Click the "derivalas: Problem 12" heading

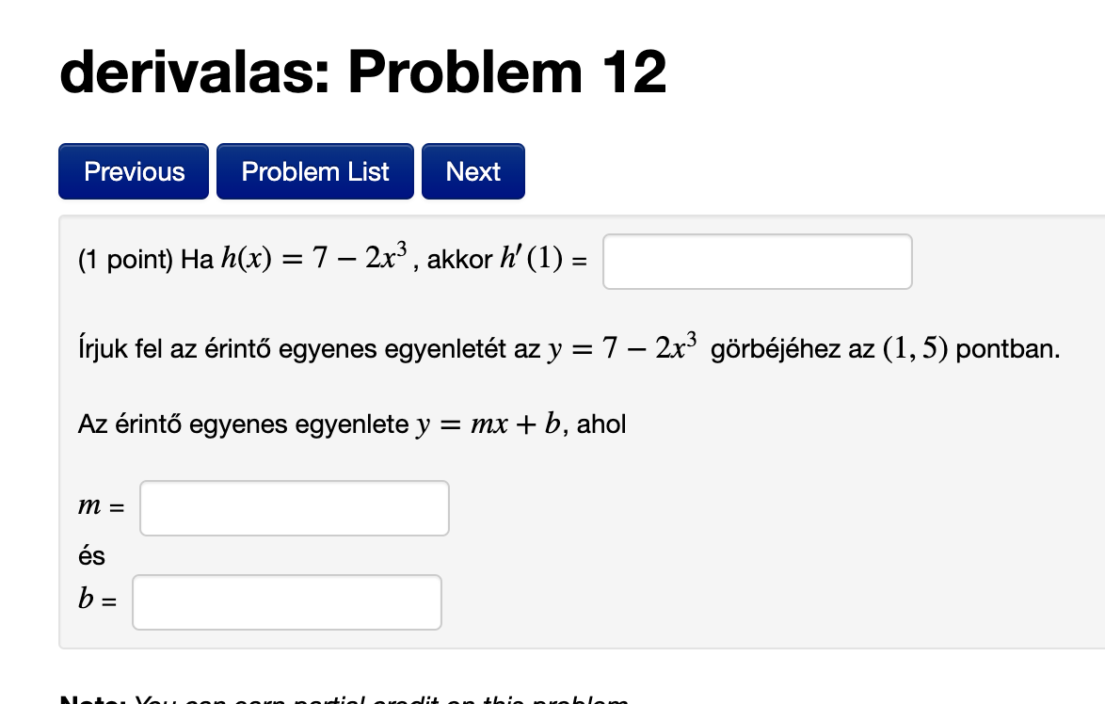coord(362,73)
